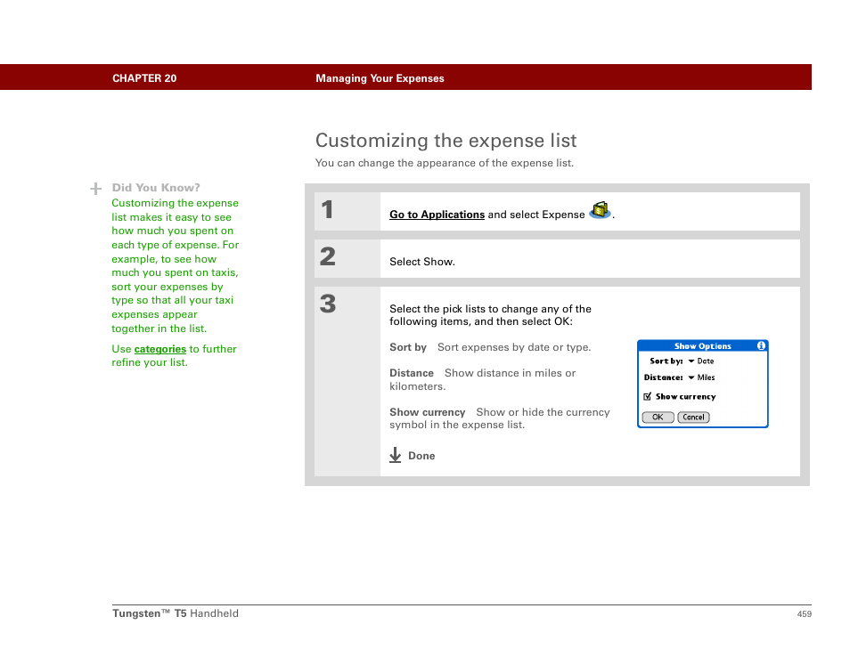The image size is (850, 657).
Task: Click the 'Tungsten T5 Handheld' footer text
Action: (x=176, y=613)
